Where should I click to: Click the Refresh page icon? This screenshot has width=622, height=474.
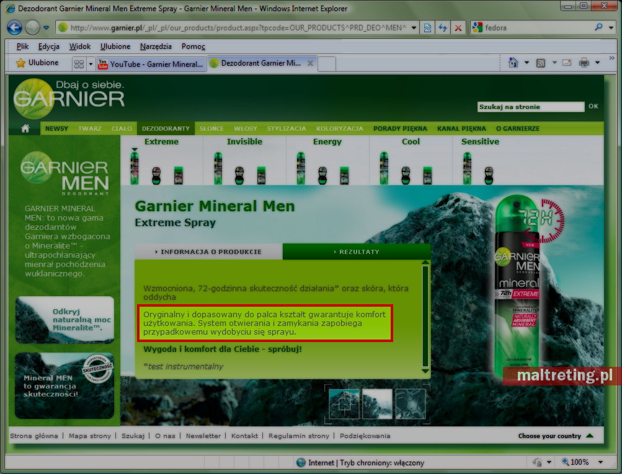click(x=443, y=28)
